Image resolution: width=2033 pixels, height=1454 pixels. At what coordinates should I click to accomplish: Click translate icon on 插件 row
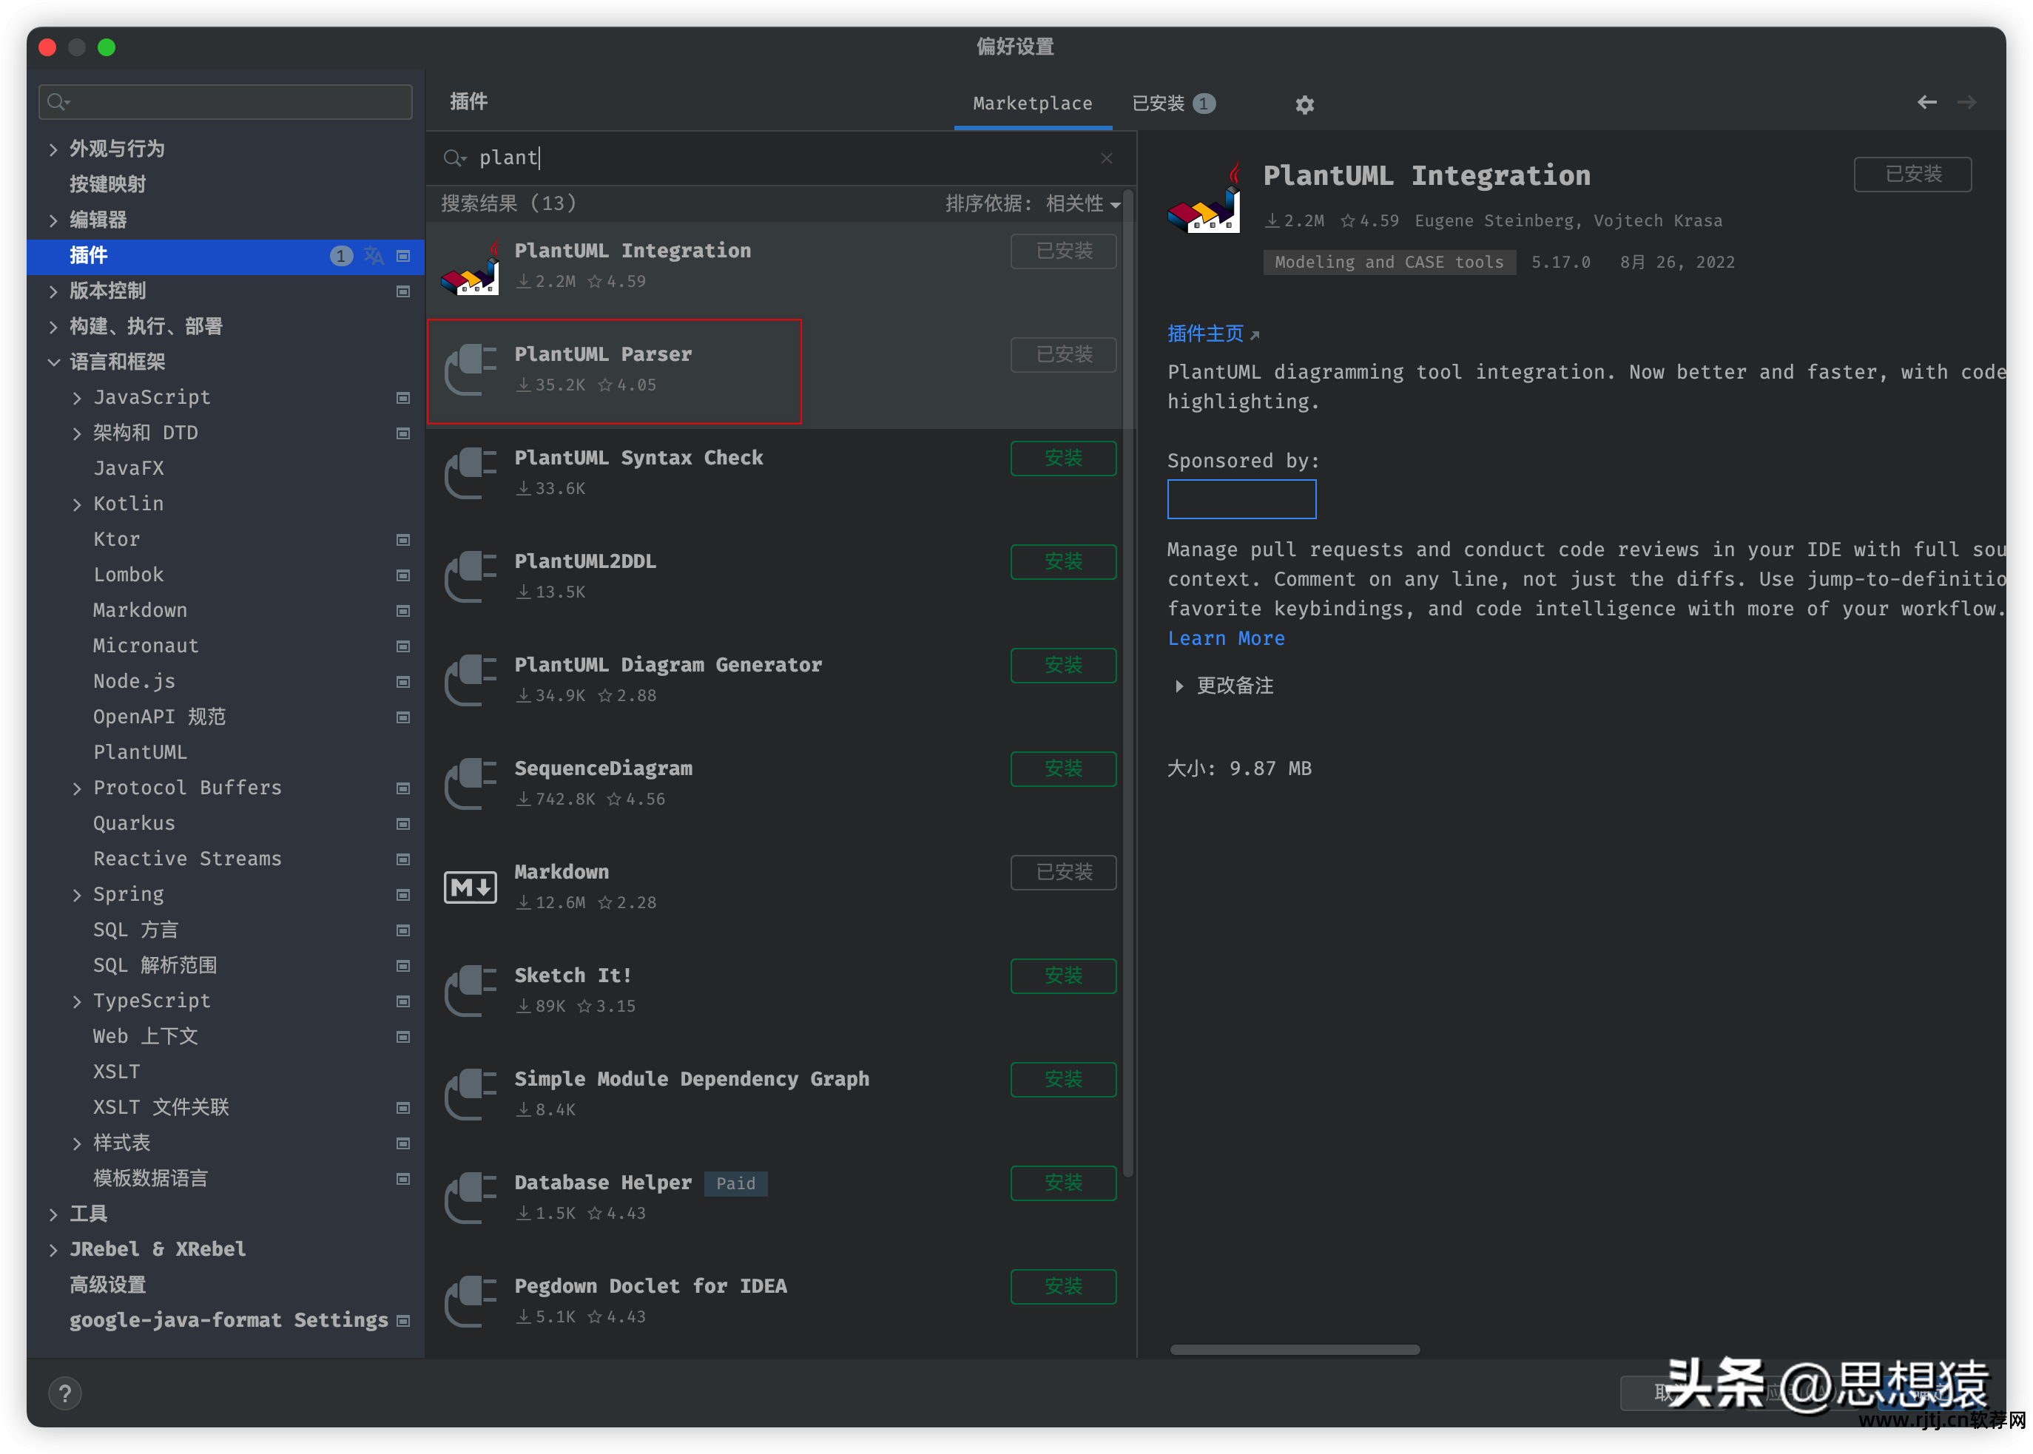tap(374, 256)
